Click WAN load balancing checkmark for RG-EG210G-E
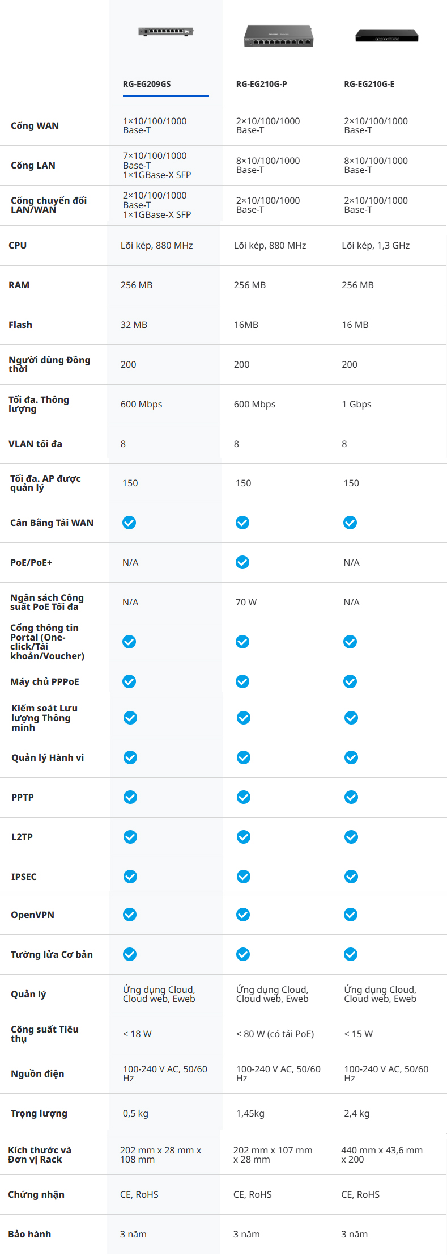 350,523
